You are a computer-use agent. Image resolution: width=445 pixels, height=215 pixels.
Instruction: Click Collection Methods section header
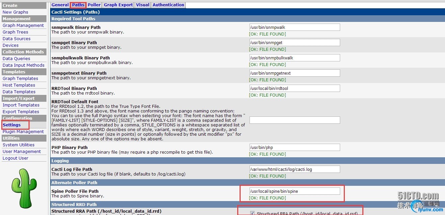[x=24, y=52]
